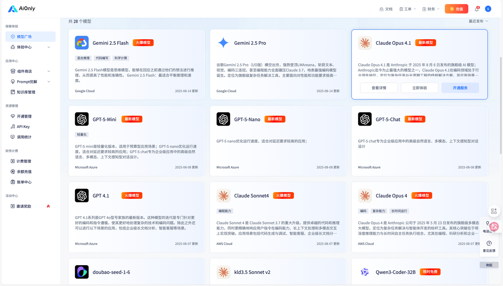Click the 长时间运行 tag on Claude Opus 4

[399, 211]
